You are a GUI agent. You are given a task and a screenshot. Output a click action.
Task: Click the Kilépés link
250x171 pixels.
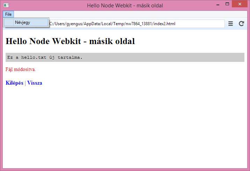(x=14, y=83)
